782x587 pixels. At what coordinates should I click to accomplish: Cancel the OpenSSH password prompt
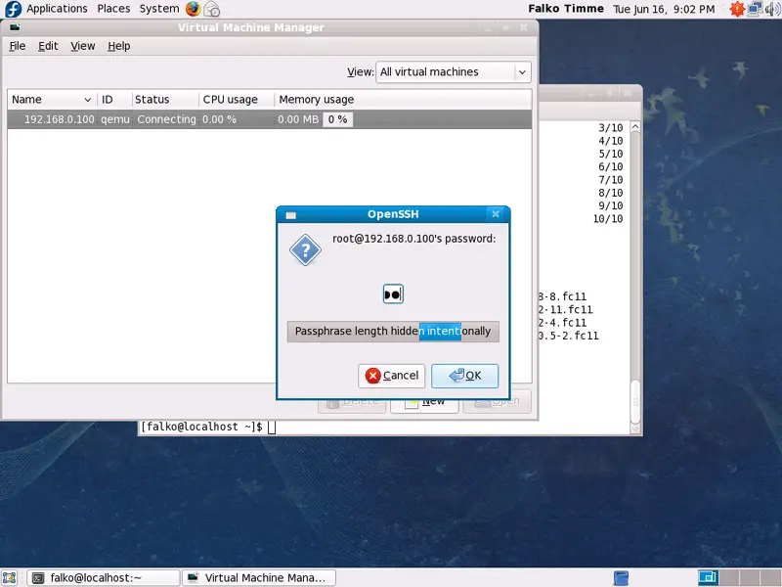(x=391, y=376)
